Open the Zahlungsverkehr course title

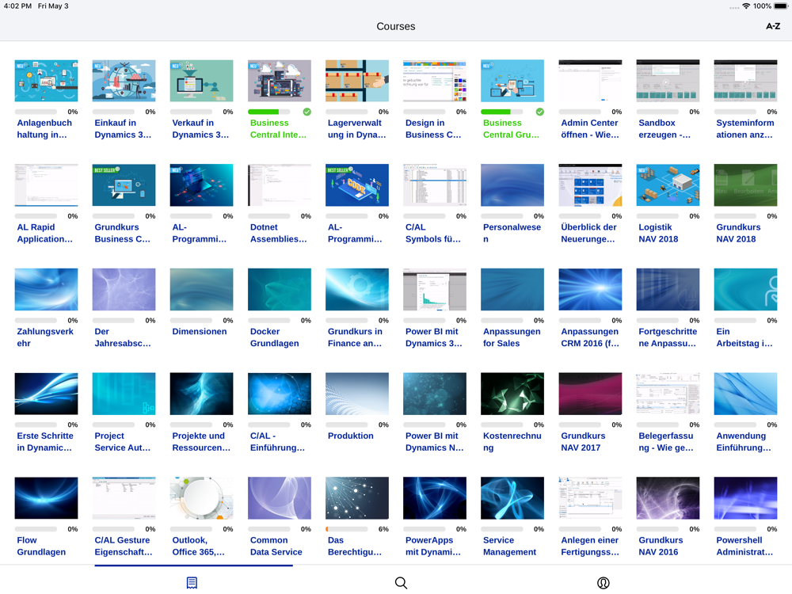[45, 337]
